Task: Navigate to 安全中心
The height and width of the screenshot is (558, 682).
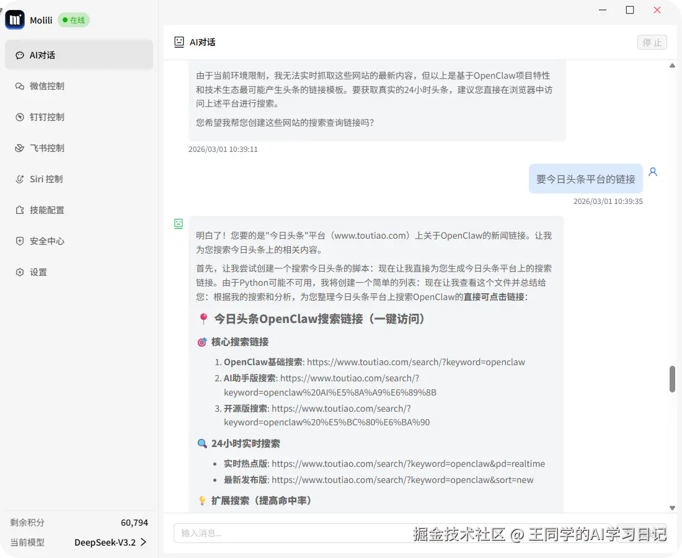Action: tap(79, 241)
